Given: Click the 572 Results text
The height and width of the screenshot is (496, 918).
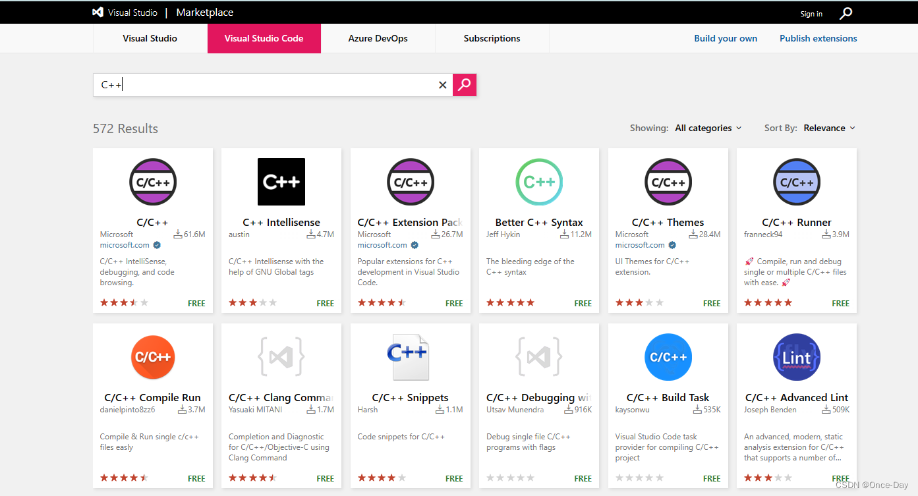Looking at the screenshot, I should click(x=125, y=128).
